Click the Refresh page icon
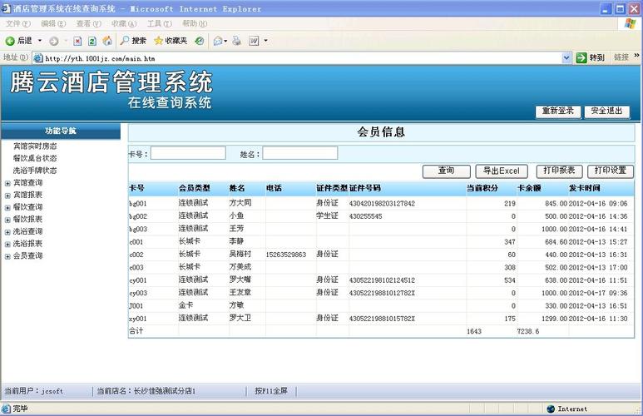Image resolution: width=643 pixels, height=416 pixels. coord(92,41)
